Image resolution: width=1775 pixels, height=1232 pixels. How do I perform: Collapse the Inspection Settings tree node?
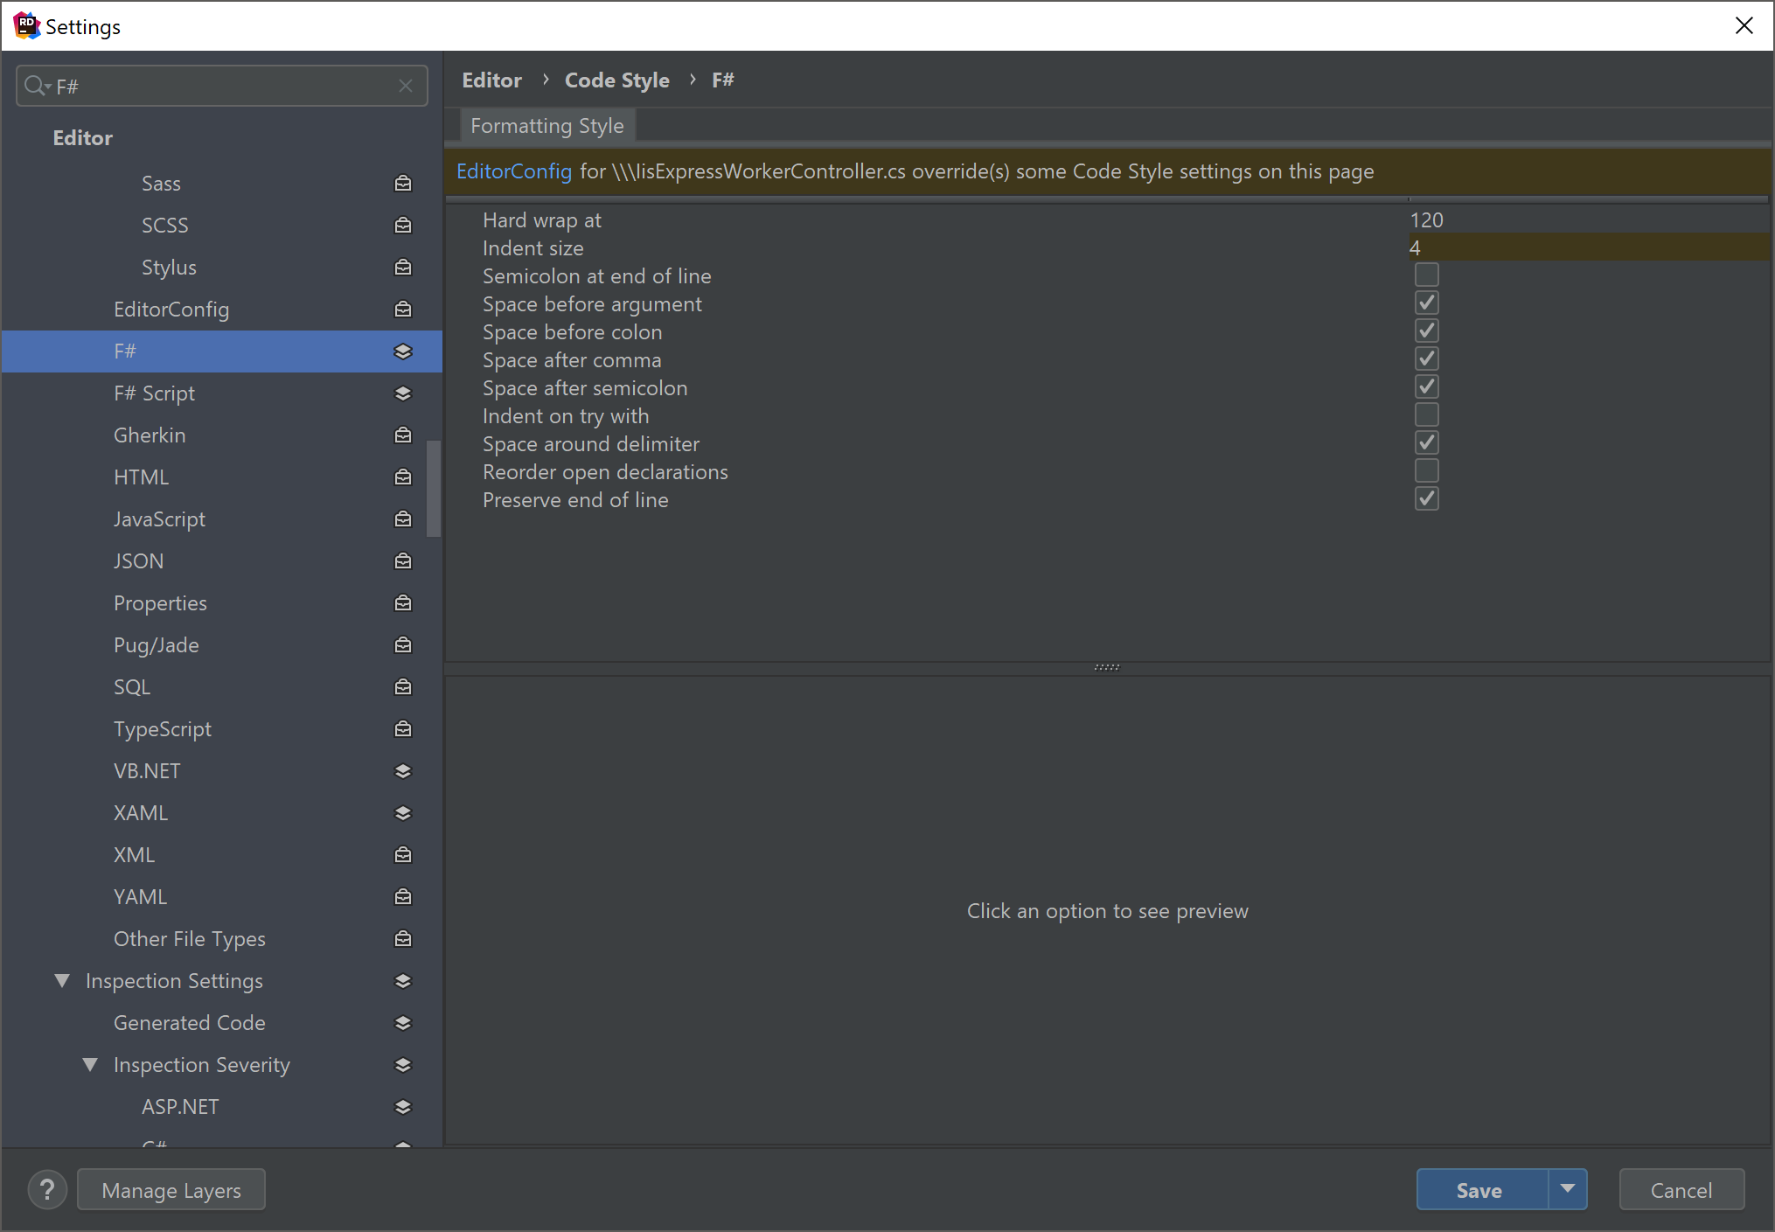62,981
